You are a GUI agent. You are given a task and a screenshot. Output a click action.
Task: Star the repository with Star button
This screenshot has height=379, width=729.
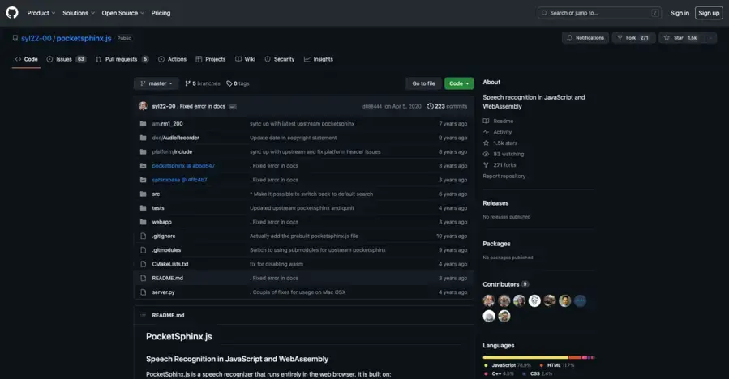click(x=681, y=38)
